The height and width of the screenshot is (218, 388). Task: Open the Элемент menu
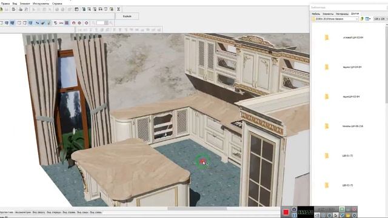(x=25, y=4)
